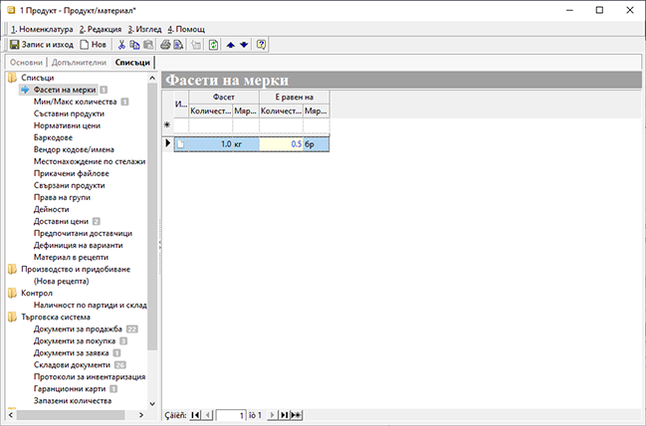Open Прикачени файлове list
Viewport: 646px width, 426px height.
click(x=72, y=173)
